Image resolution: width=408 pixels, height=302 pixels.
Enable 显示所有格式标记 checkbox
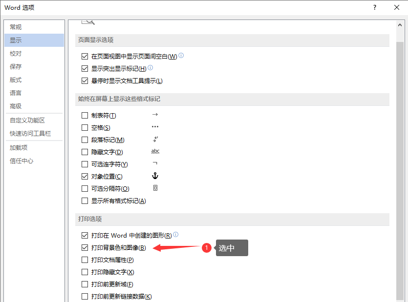coord(85,201)
